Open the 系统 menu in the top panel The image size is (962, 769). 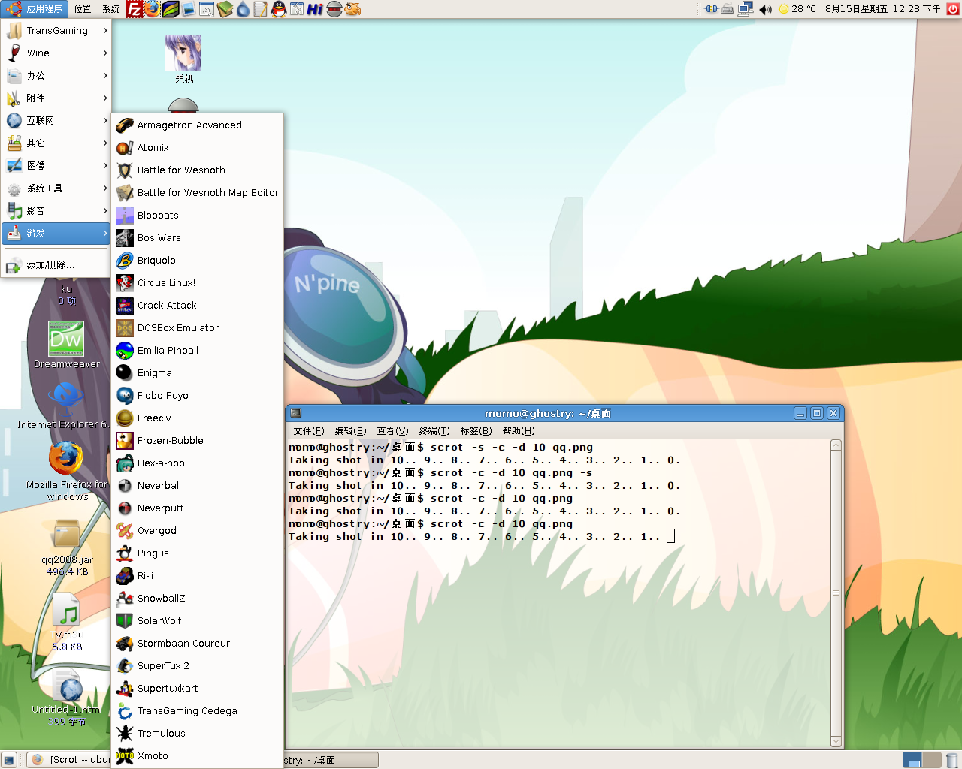[x=111, y=9]
